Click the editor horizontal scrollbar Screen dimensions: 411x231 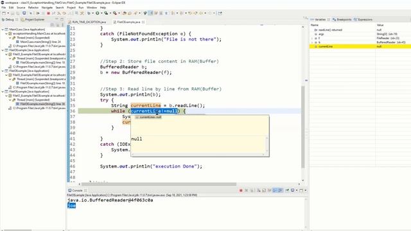click(x=159, y=184)
